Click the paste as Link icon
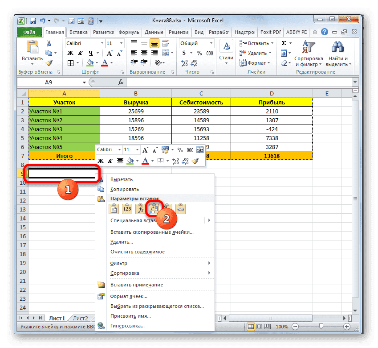 coord(180,208)
